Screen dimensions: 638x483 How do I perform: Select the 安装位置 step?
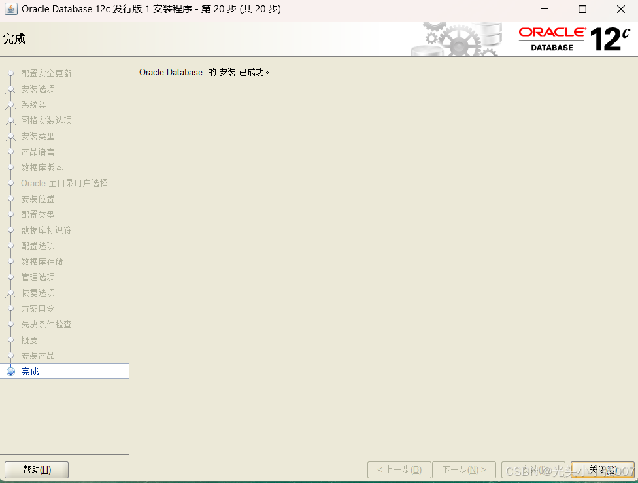(38, 199)
